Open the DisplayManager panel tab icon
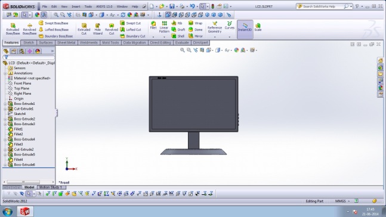Viewport: 386px width, 217px height. point(38,51)
